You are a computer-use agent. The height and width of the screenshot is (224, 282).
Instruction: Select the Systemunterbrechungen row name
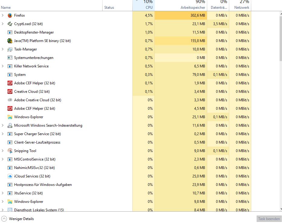click(34, 58)
